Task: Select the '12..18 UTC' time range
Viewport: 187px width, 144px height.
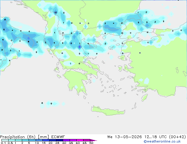Action: click(x=155, y=137)
